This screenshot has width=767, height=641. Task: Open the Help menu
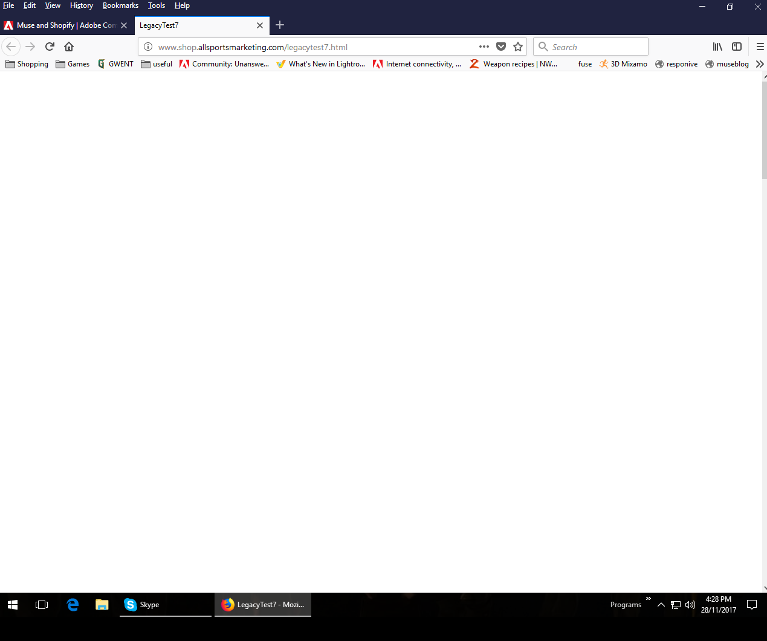(182, 5)
